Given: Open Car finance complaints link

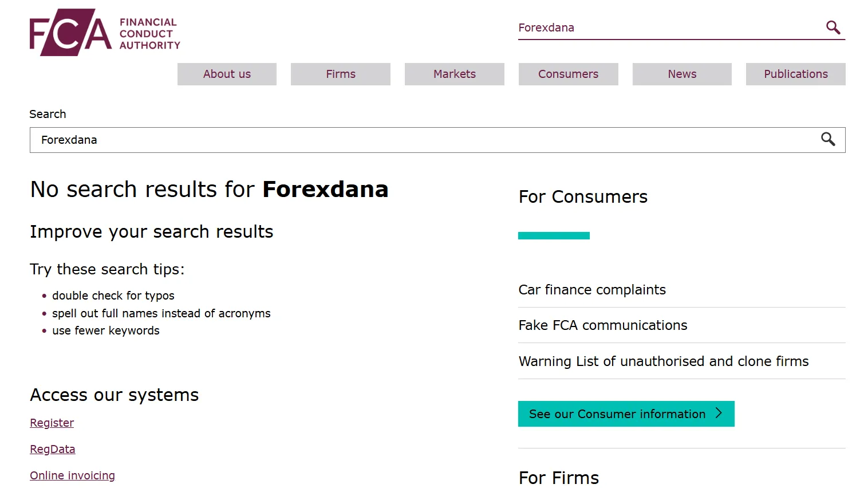Looking at the screenshot, I should pyautogui.click(x=592, y=290).
